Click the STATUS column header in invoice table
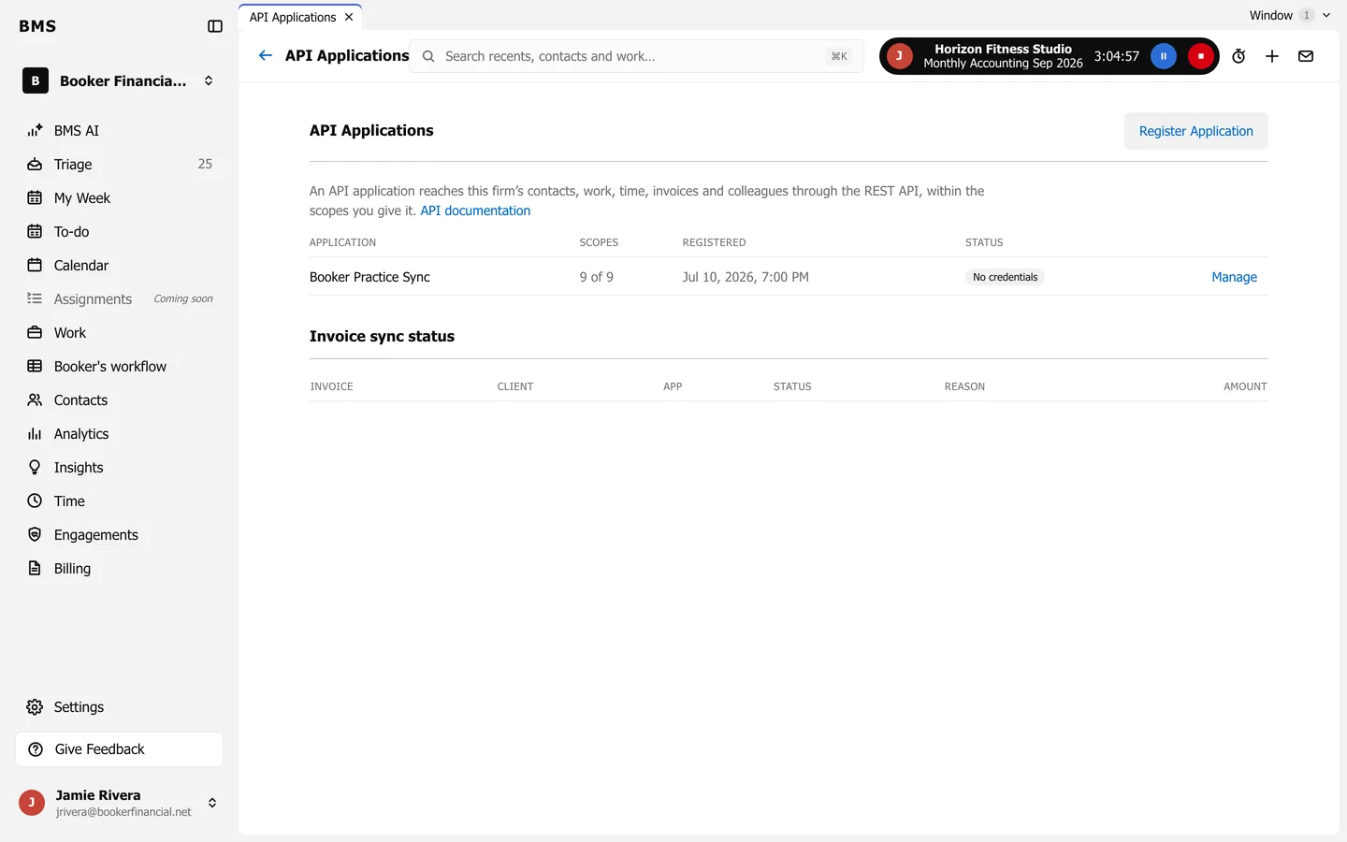Image resolution: width=1347 pixels, height=842 pixels. click(x=792, y=386)
